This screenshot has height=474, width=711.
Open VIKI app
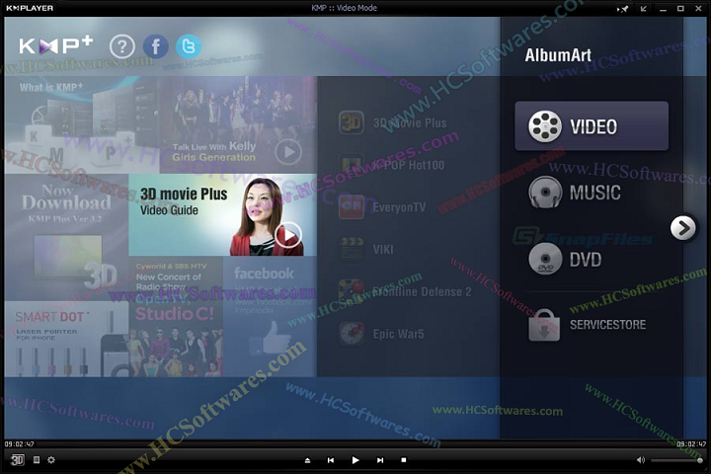click(366, 250)
